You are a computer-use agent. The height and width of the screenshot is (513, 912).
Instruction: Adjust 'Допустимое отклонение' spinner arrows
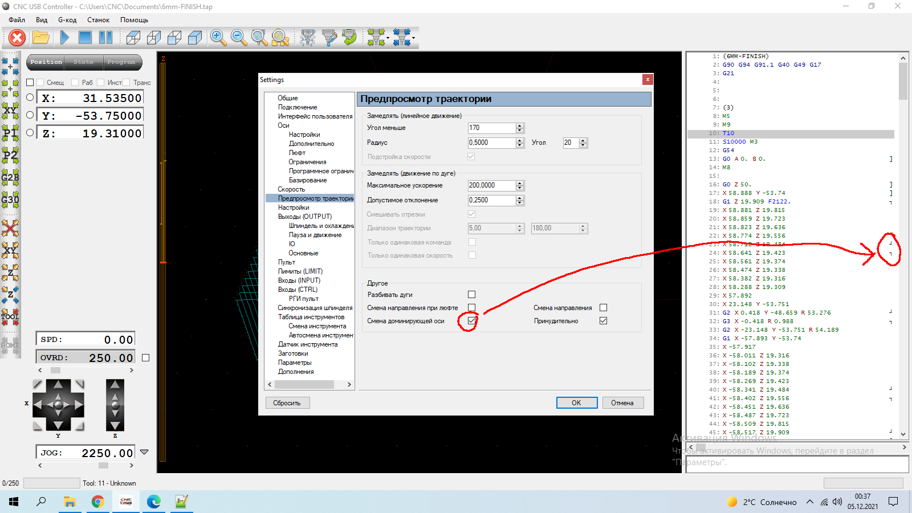pyautogui.click(x=519, y=201)
